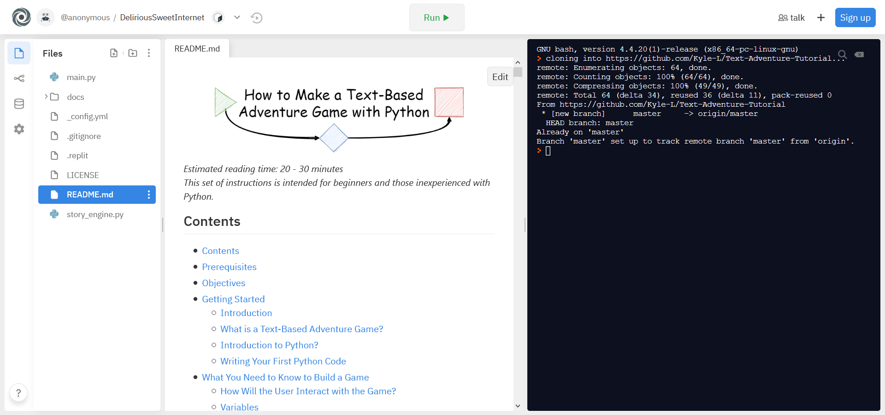
Task: Select README.md in the file tree
Action: click(x=97, y=195)
